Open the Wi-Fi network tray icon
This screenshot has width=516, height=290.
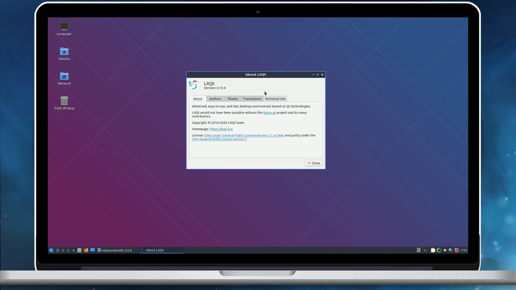445,250
